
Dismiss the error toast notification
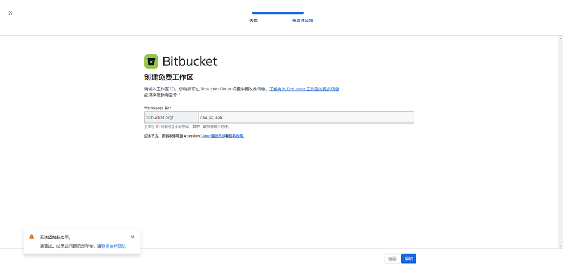point(132,237)
